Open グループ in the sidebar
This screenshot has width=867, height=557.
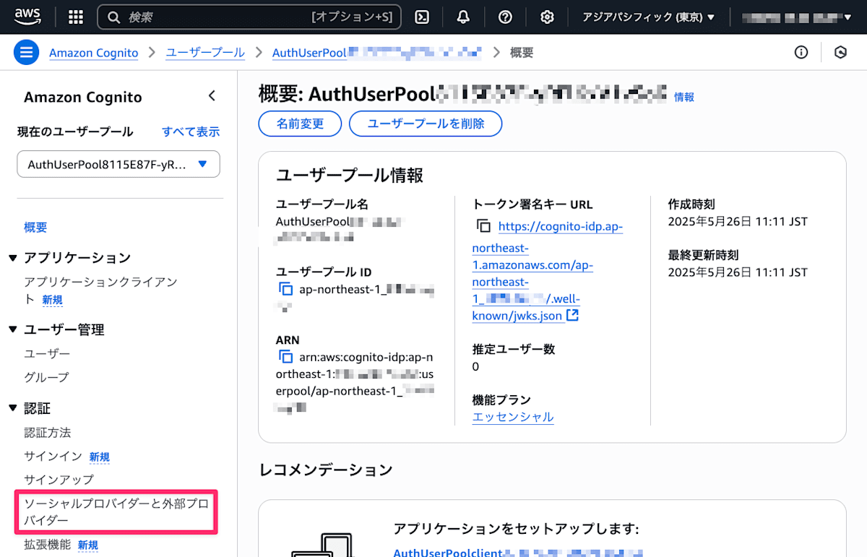coord(47,376)
